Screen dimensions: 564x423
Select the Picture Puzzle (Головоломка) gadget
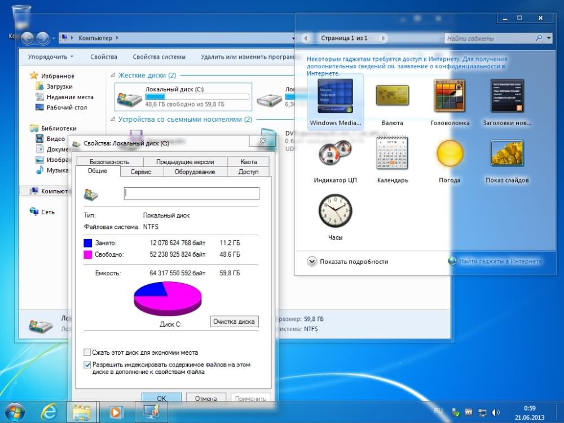[450, 96]
